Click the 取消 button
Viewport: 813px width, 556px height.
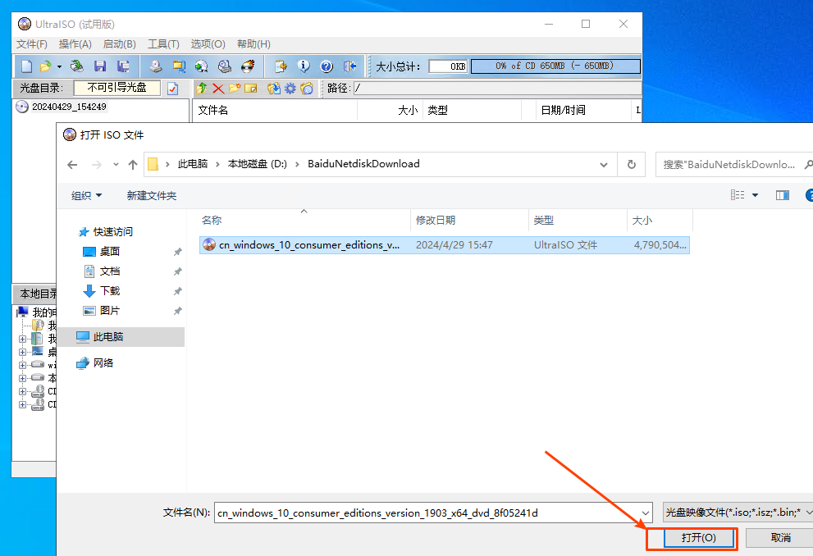click(780, 538)
